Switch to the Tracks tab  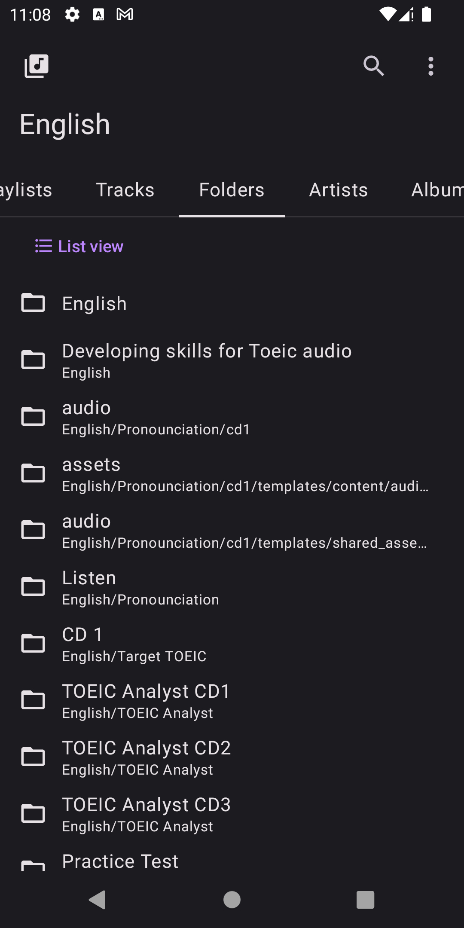tap(125, 190)
